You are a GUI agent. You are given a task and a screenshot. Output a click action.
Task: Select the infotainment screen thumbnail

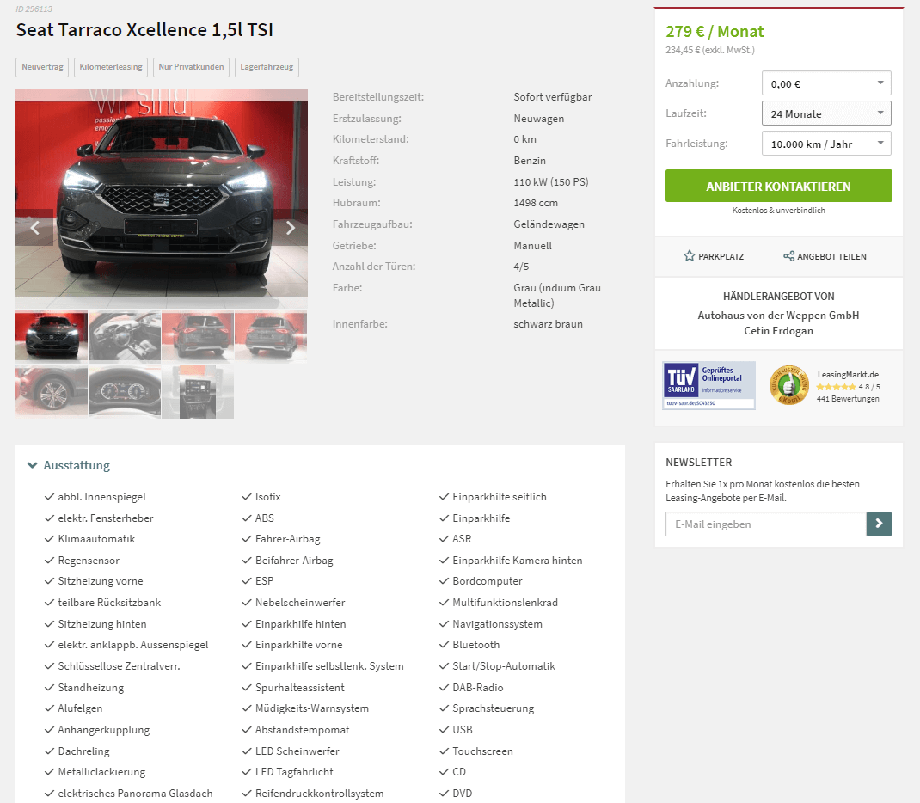(x=198, y=391)
